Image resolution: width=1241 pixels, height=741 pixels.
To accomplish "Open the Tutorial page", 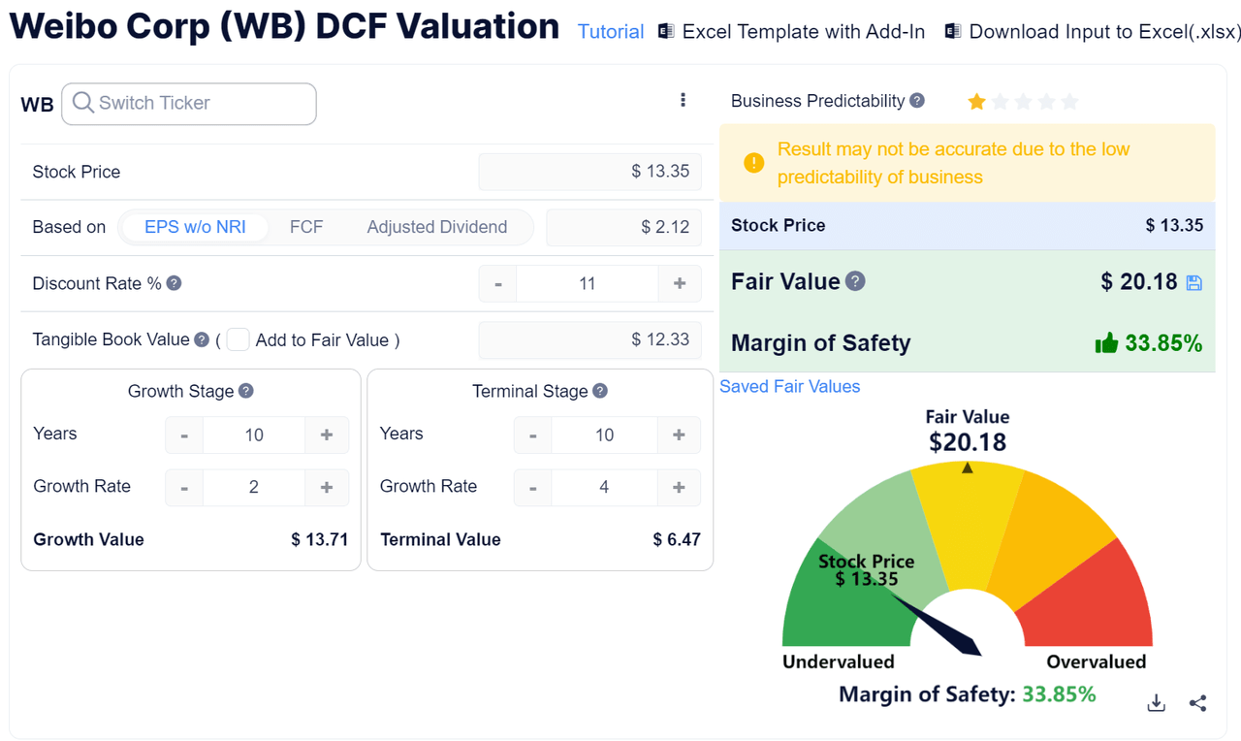I will 610,31.
